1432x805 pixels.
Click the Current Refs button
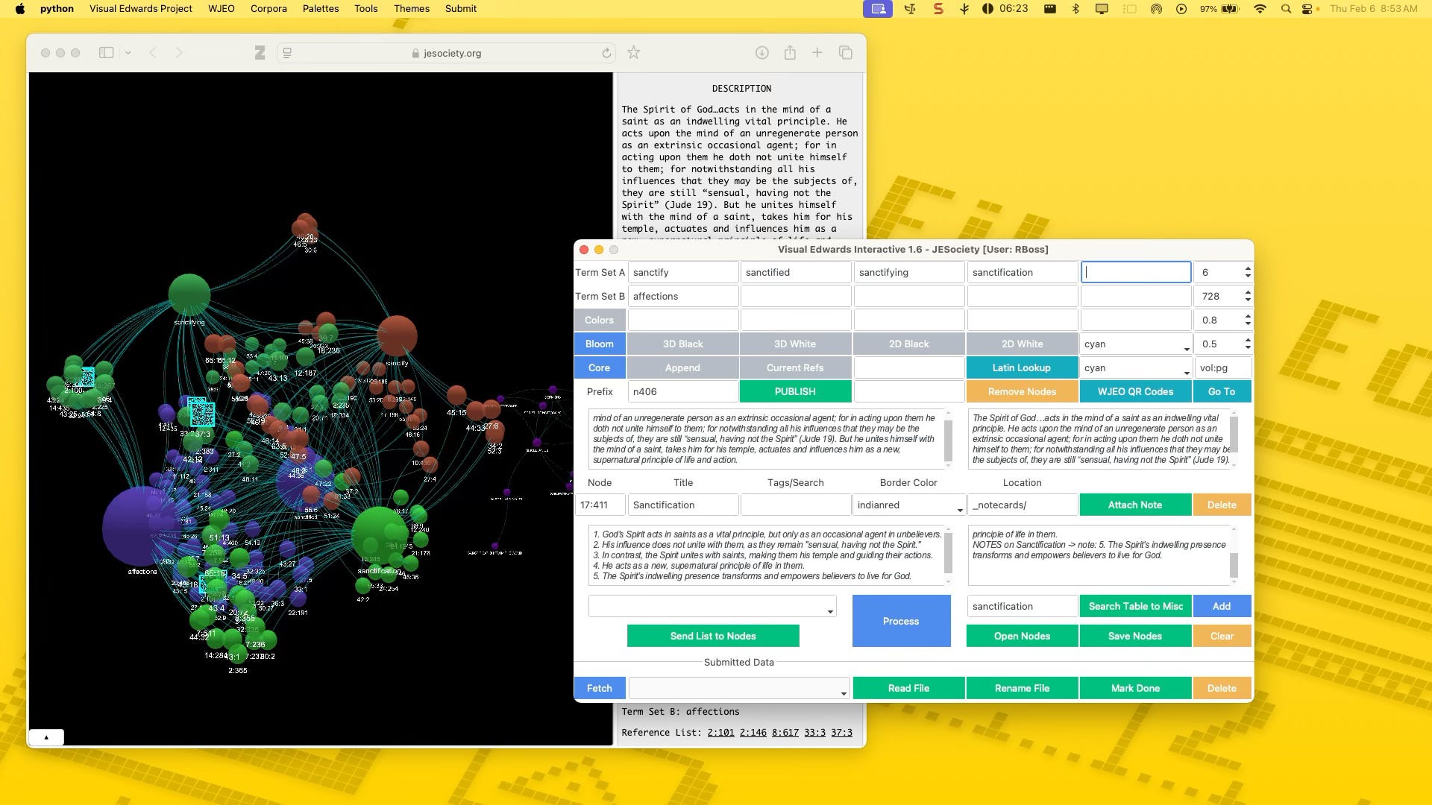795,367
